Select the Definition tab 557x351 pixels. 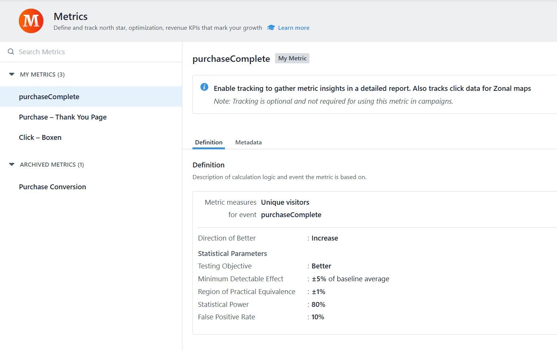(209, 142)
